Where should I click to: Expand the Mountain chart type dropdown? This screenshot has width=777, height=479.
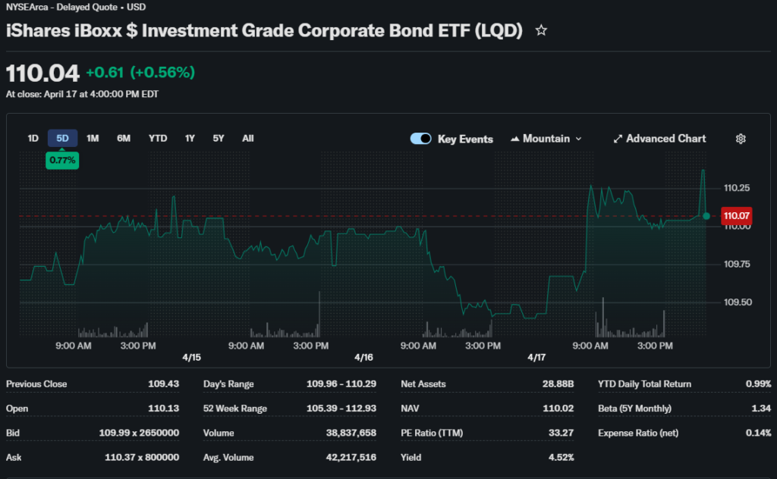click(x=578, y=139)
